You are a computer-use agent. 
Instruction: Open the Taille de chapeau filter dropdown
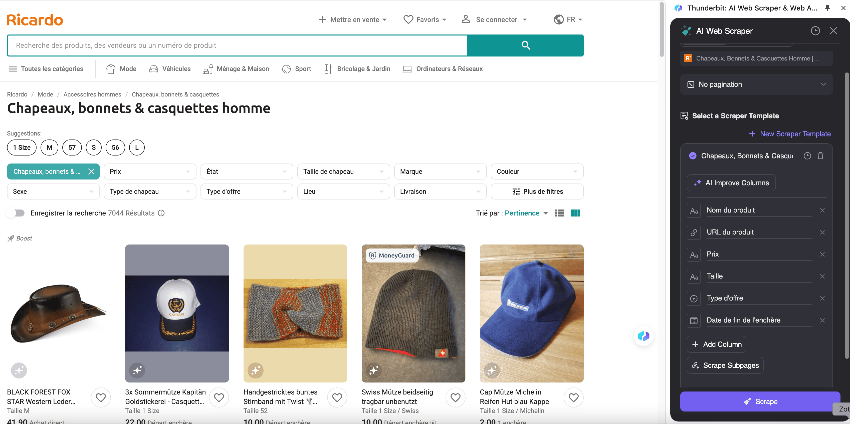pos(343,171)
